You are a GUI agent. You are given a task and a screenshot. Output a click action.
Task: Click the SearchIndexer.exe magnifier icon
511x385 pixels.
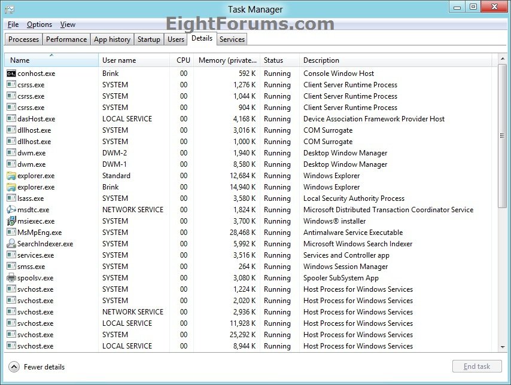click(11, 244)
